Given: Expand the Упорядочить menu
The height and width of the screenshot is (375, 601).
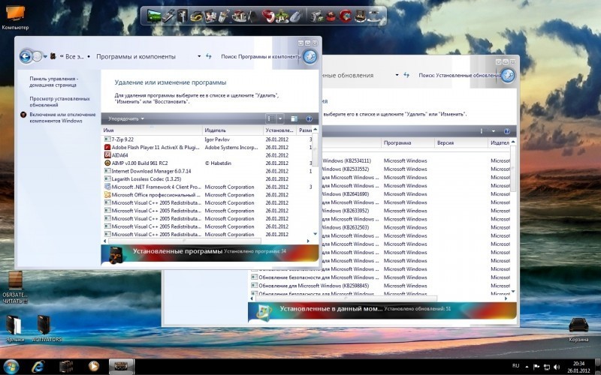Looking at the screenshot, I should click(125, 119).
